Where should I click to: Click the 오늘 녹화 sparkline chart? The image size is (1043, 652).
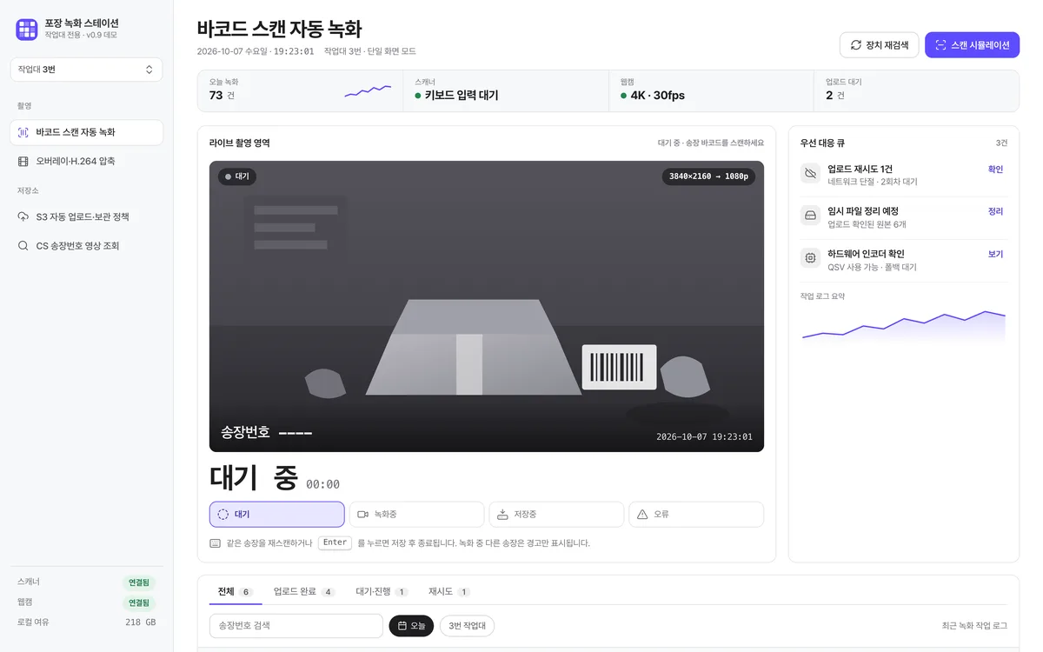(368, 90)
